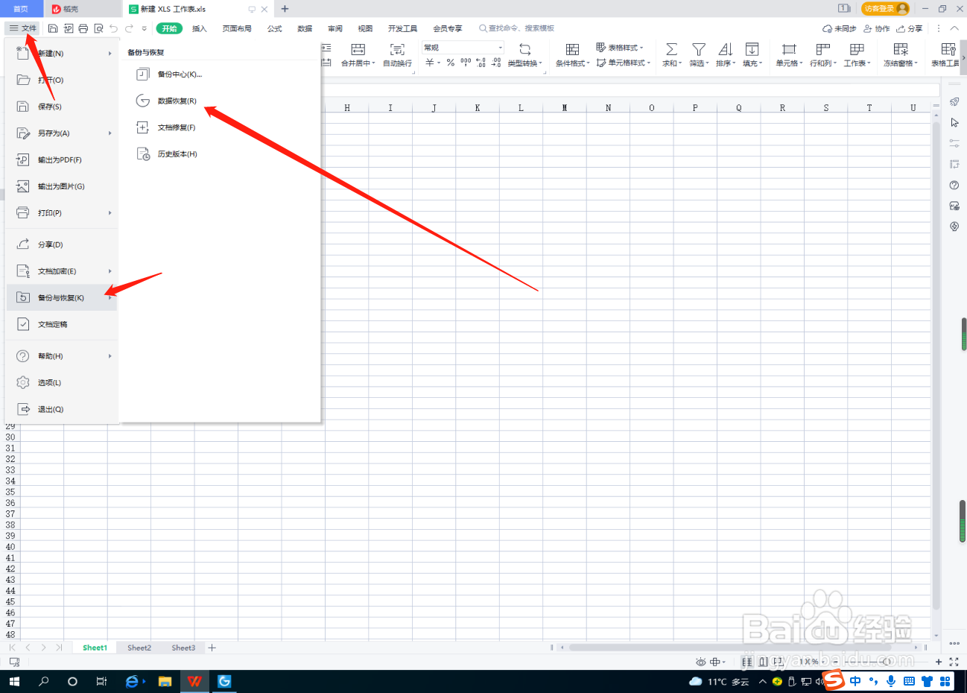The image size is (967, 693).
Task: Switch to Sheet2 worksheet tab
Action: pyautogui.click(x=139, y=648)
